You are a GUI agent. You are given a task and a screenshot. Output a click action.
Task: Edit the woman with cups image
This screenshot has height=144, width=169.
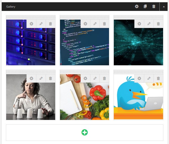pos(41,78)
